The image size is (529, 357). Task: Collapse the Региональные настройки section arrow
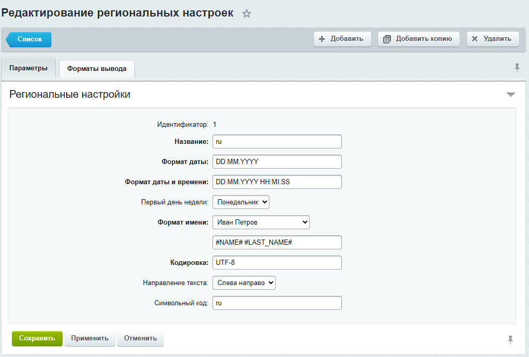coord(511,95)
